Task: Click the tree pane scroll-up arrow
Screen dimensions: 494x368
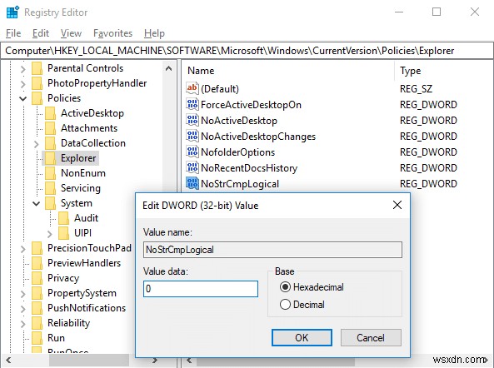Action: pyautogui.click(x=169, y=68)
